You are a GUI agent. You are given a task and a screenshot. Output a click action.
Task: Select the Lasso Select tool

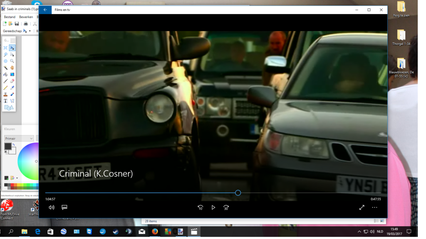point(5,54)
